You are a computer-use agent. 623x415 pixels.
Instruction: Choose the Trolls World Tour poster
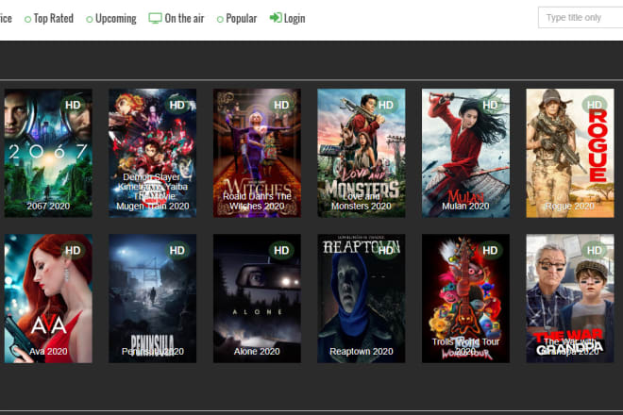click(x=465, y=298)
